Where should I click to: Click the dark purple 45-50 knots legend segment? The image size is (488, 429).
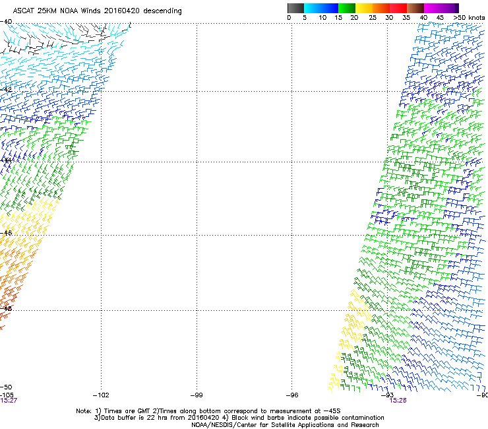(x=450, y=8)
